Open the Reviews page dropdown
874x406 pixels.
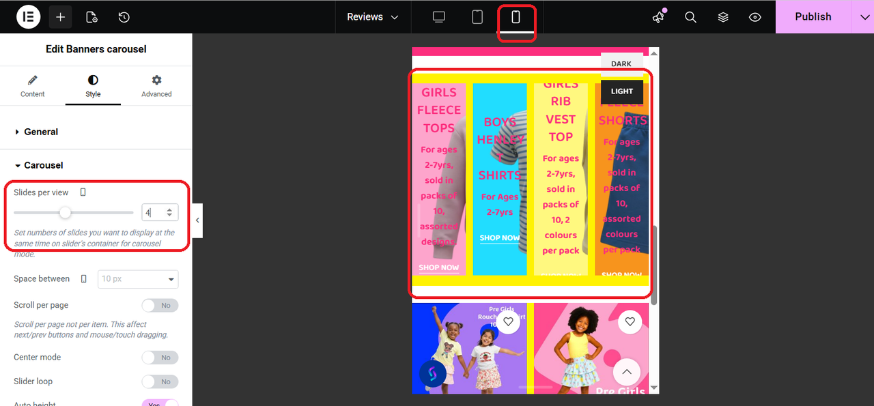[x=372, y=17]
